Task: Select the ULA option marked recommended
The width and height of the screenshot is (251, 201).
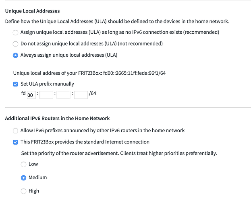Action: 16,32
